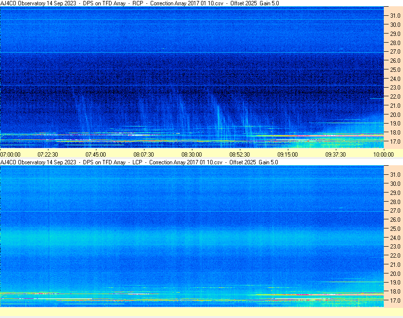Select the 20.0 frequency label in RCP panel
The image size is (403, 318).
tap(395, 115)
